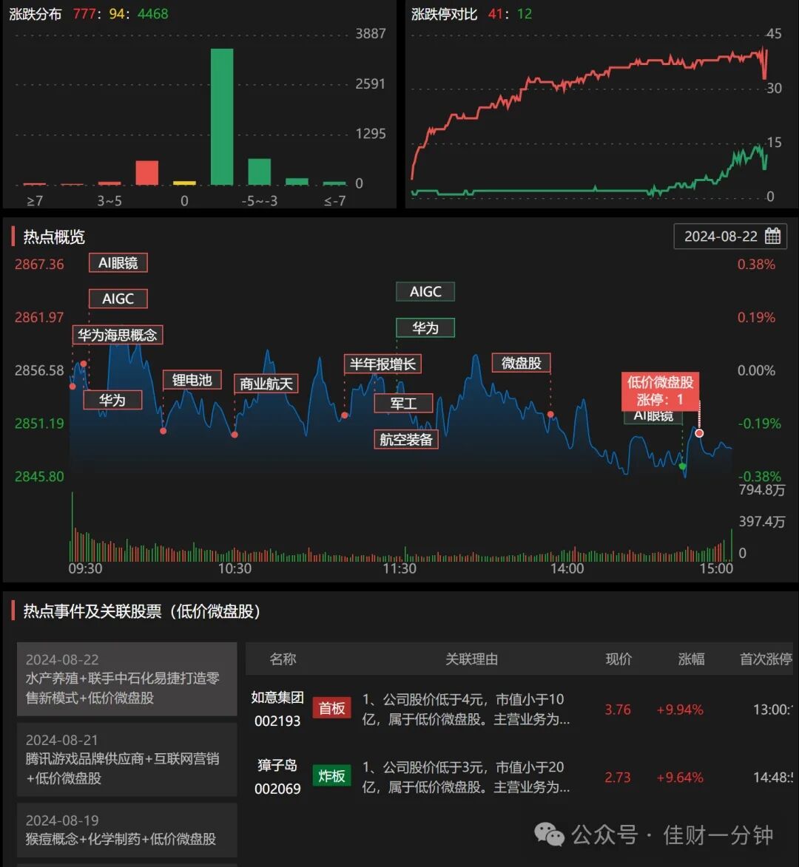This screenshot has height=867, width=799.
Task: Select the red AI眼镜 hotspot label
Action: [x=118, y=262]
